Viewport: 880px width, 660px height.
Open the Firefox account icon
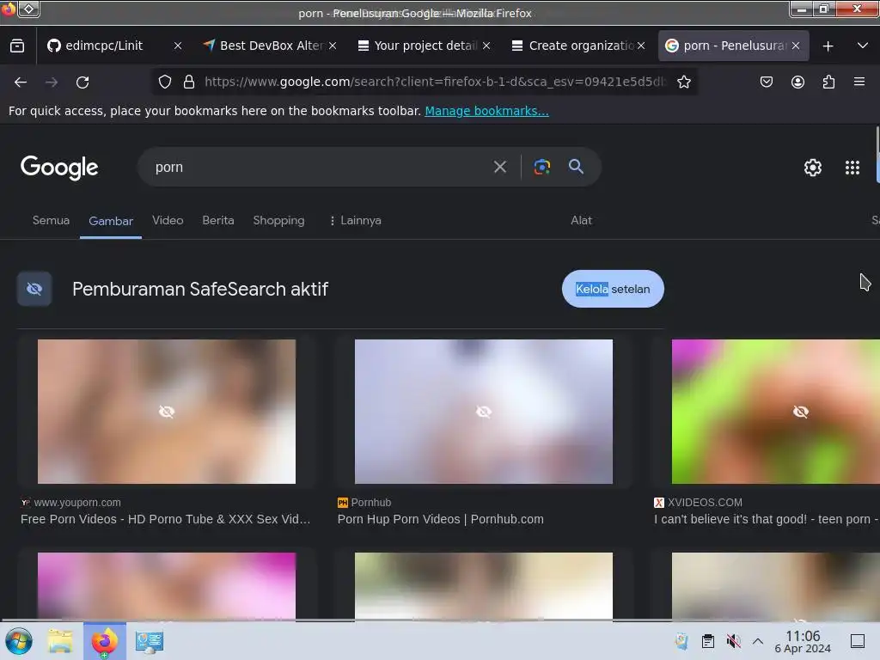coord(797,82)
